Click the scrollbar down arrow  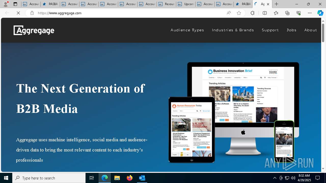coord(323,169)
